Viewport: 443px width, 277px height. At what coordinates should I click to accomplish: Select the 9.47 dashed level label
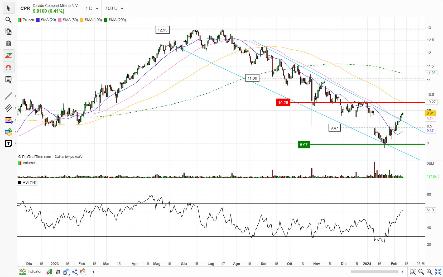[334, 128]
